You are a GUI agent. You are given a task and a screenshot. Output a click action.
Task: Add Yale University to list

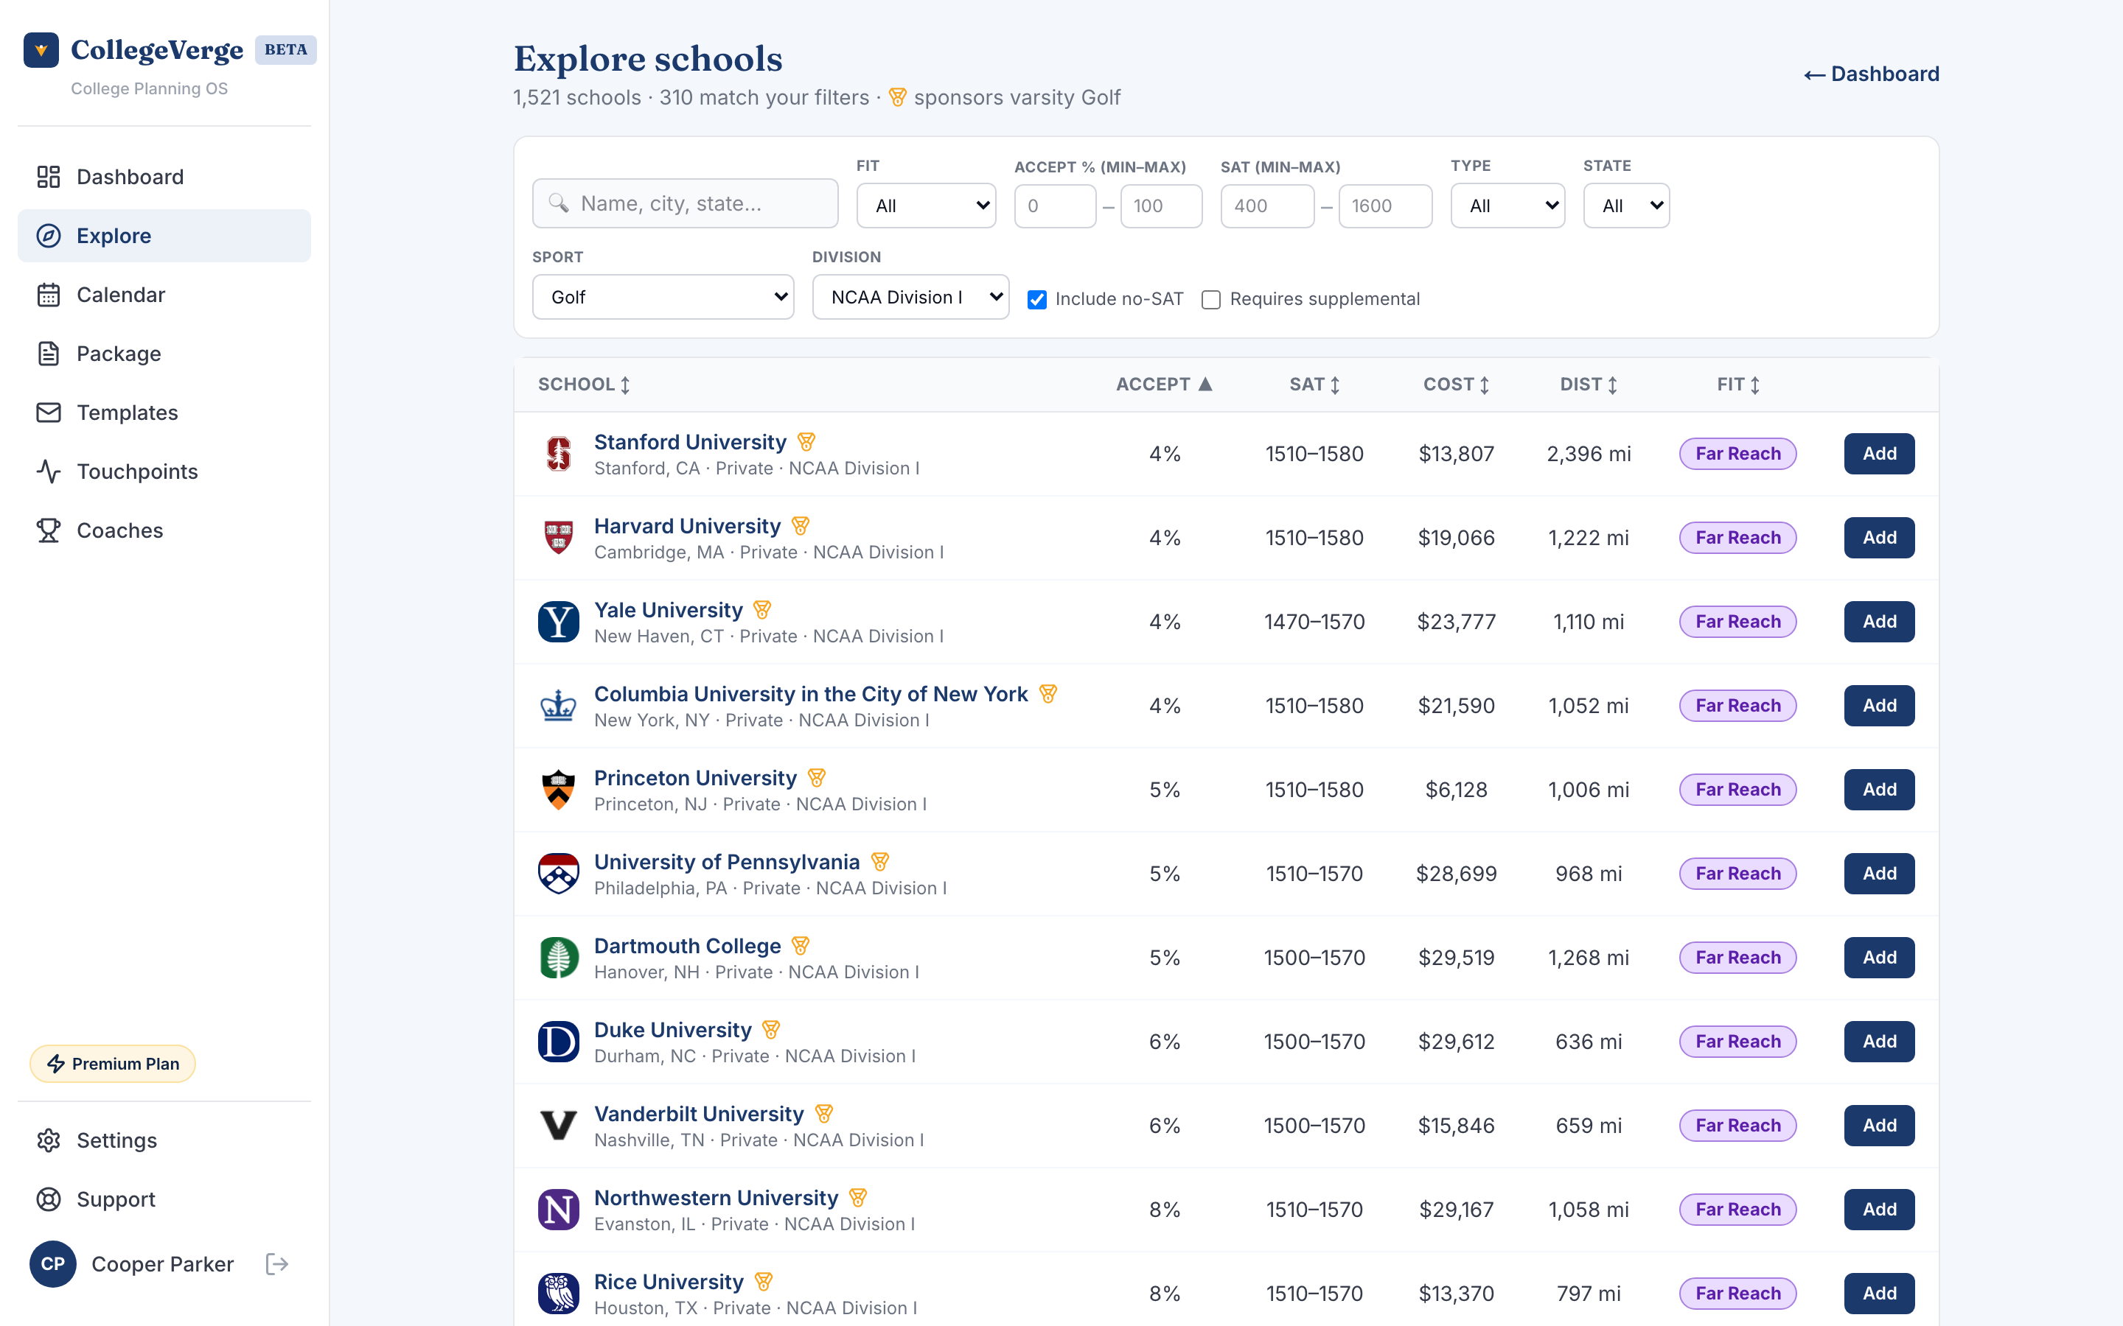[1878, 622]
